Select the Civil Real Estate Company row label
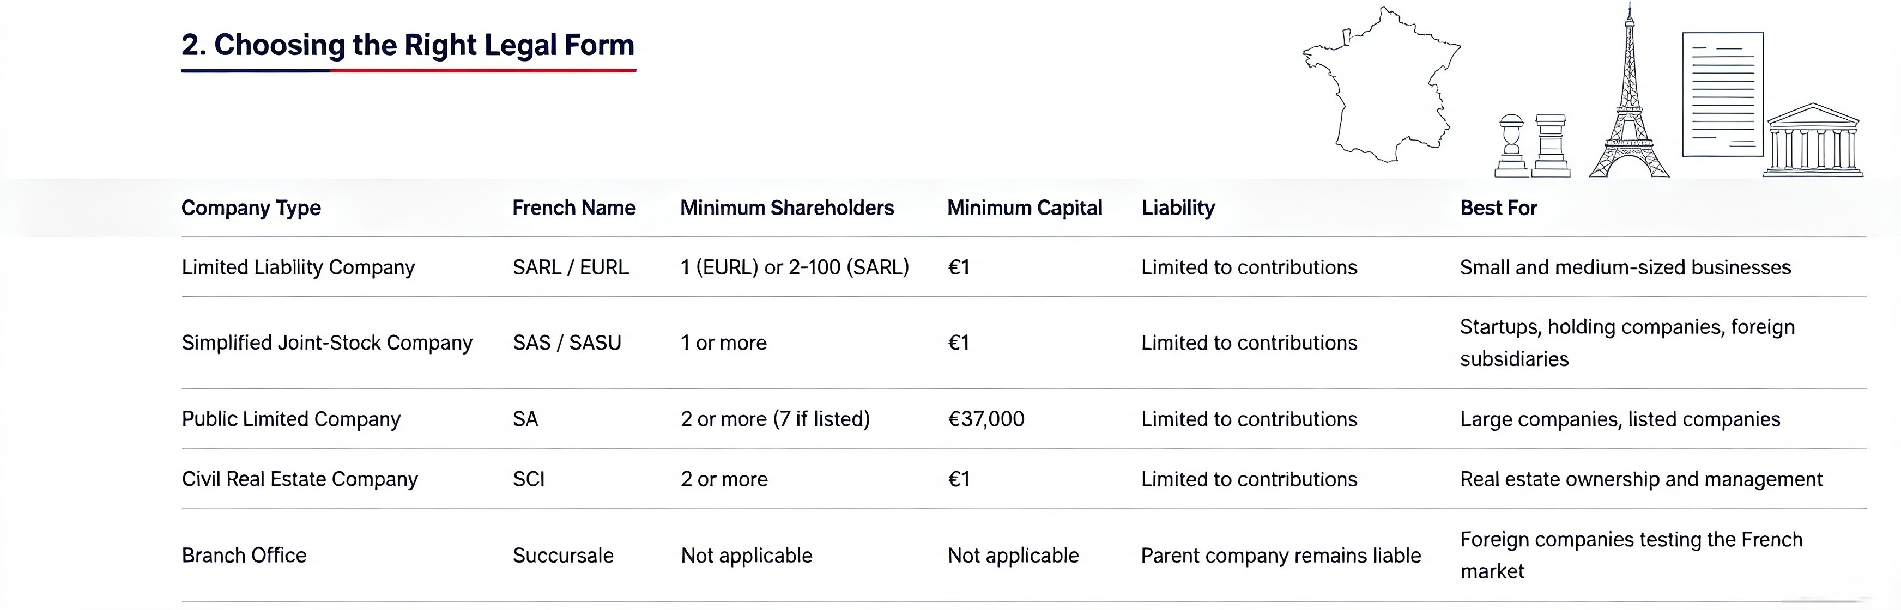 point(300,479)
